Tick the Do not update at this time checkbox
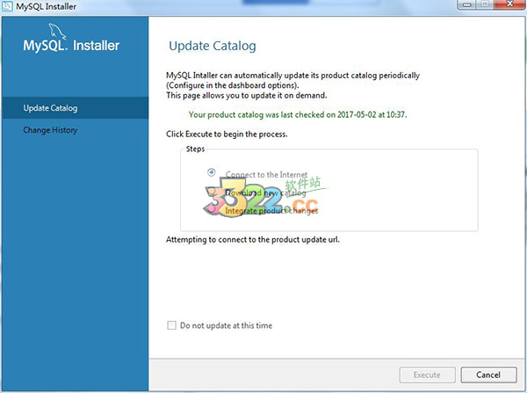Viewport: 527px width, 393px height. (x=172, y=325)
